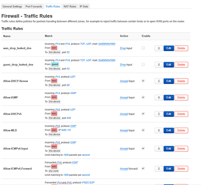
Task: Uncheck Allow-MLD enable checkbox
Action: 143,130
